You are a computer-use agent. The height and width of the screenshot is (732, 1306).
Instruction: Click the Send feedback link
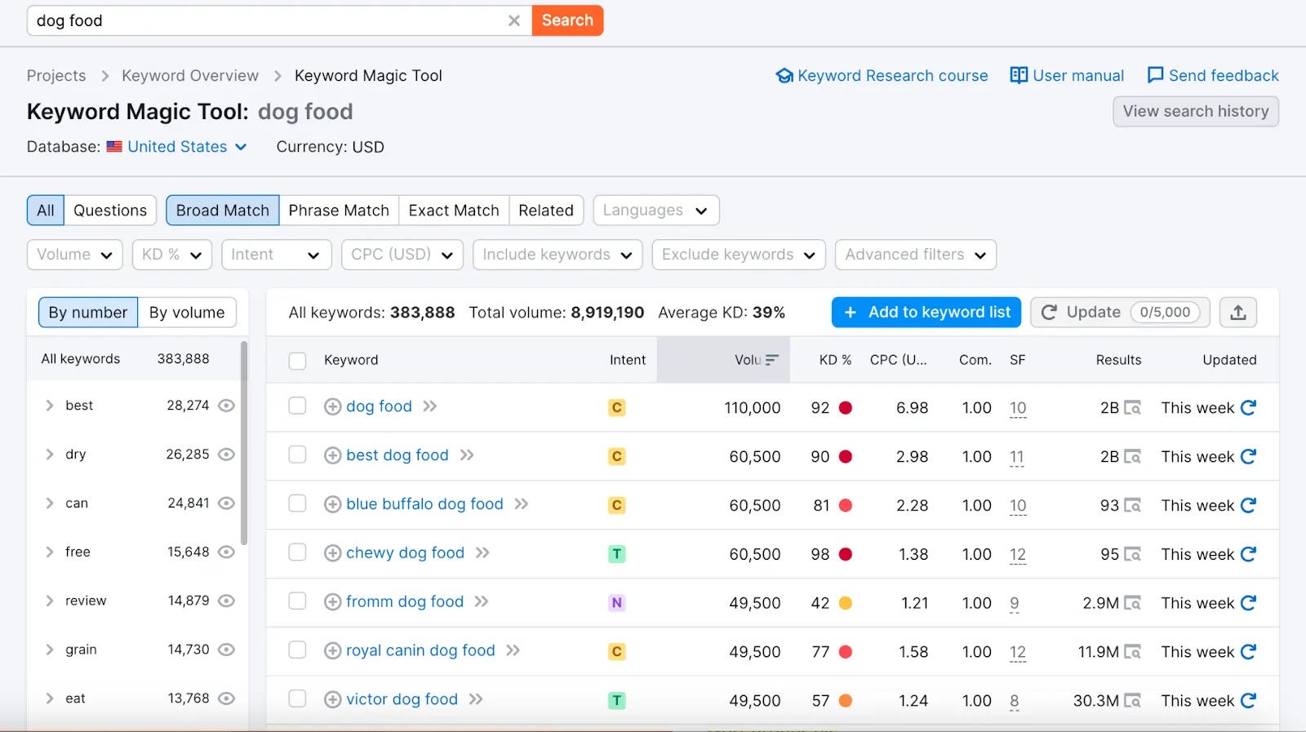pos(1213,76)
